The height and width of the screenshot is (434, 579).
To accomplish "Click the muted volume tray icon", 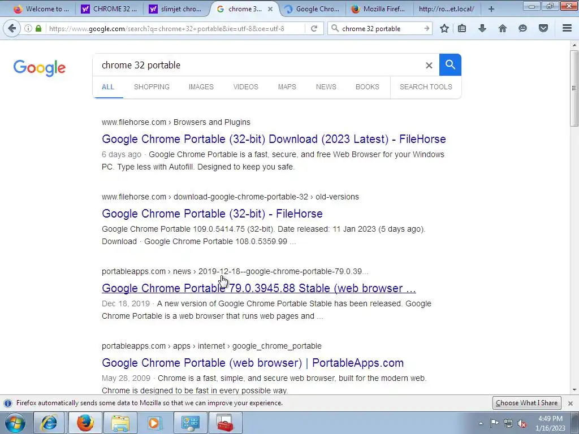I will click(522, 423).
